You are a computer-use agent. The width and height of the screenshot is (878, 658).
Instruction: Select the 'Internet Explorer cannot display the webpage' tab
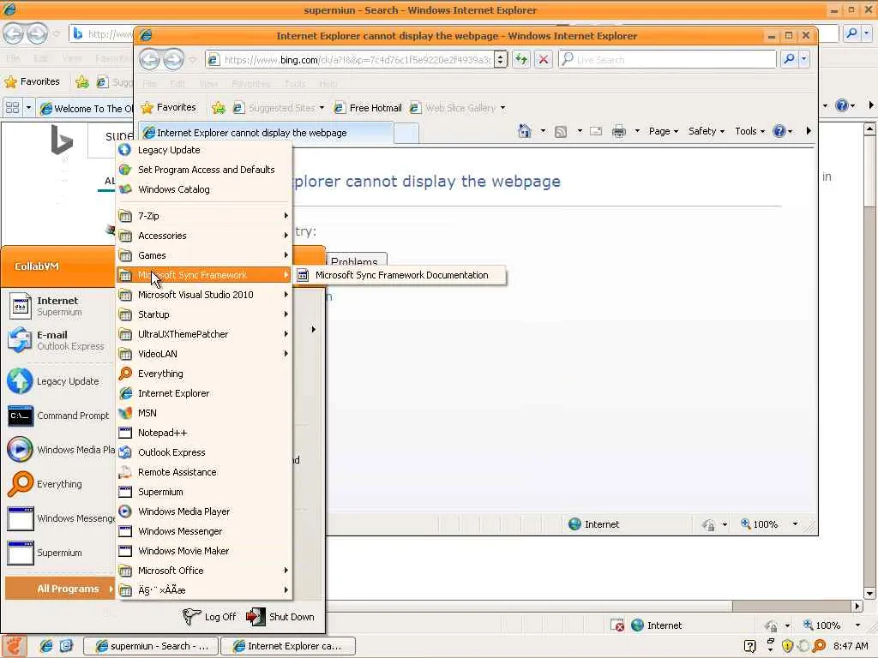pyautogui.click(x=266, y=133)
